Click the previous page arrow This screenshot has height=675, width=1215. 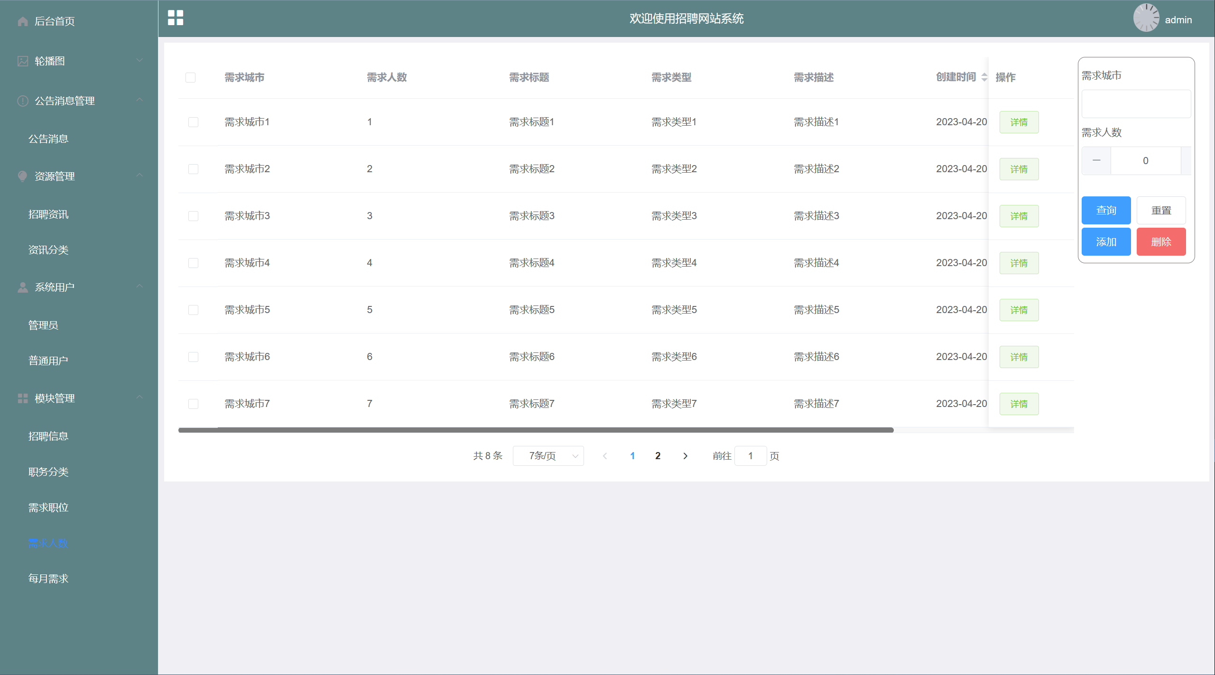pyautogui.click(x=605, y=456)
